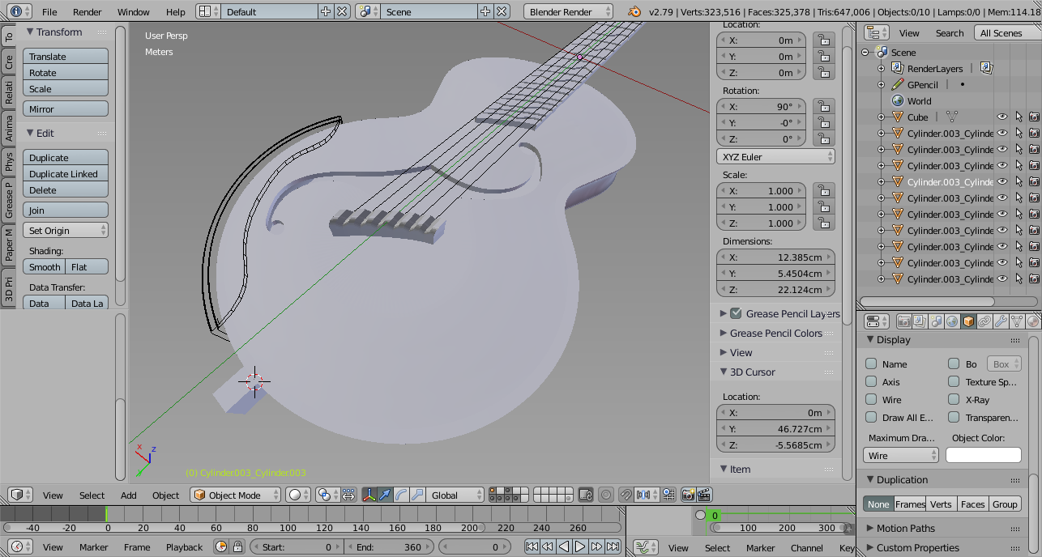Screen dimensions: 1042x557
Task: Open the Playback menu in timeline
Action: pyautogui.click(x=185, y=547)
